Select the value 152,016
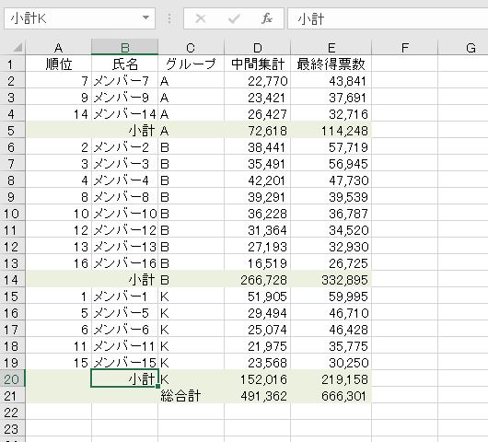Screen dimensions: 488x442 (x=257, y=379)
